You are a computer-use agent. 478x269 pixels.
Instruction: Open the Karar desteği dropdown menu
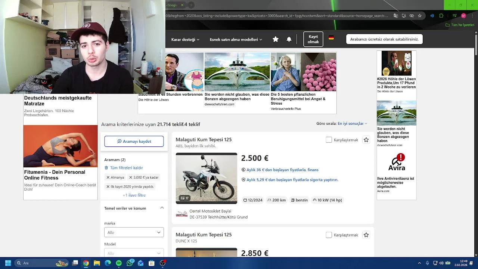tap(185, 40)
